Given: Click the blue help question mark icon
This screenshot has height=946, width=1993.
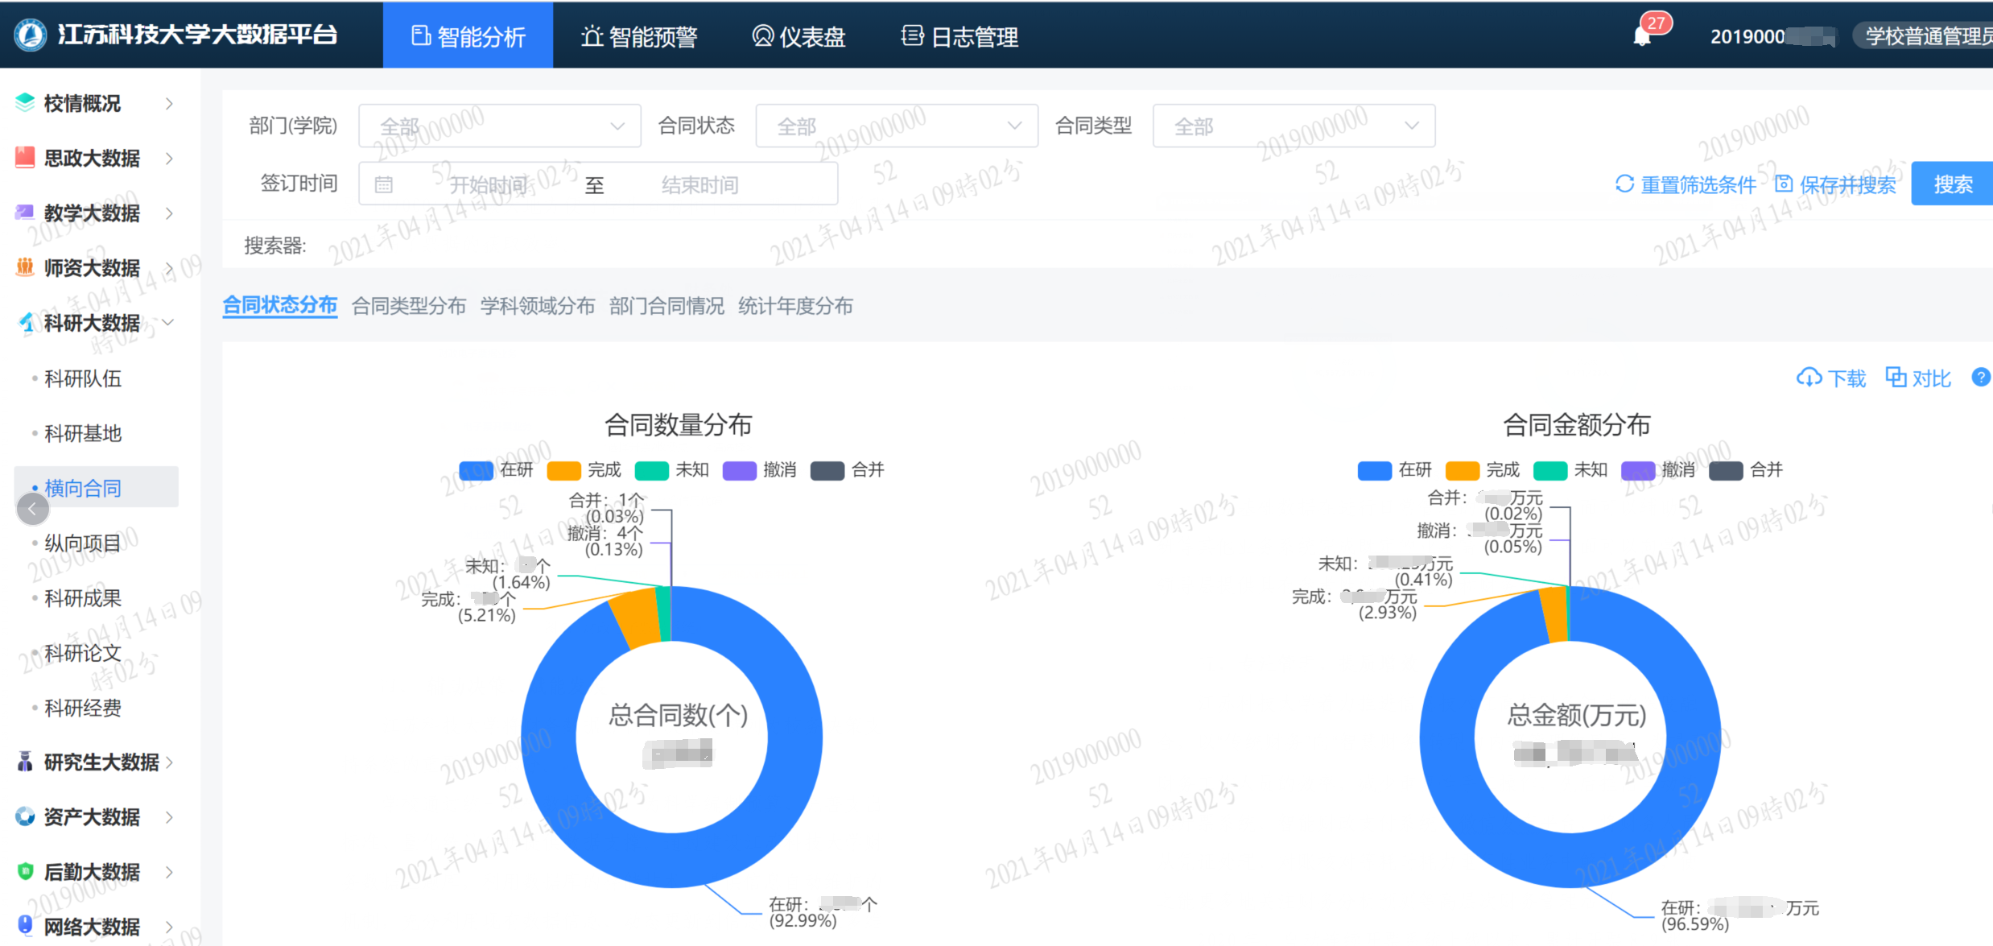Looking at the screenshot, I should pyautogui.click(x=1980, y=377).
